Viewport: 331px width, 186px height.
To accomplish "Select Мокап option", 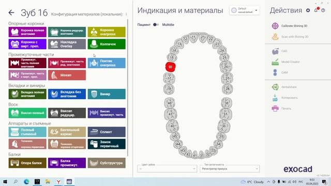I will point(67,75).
